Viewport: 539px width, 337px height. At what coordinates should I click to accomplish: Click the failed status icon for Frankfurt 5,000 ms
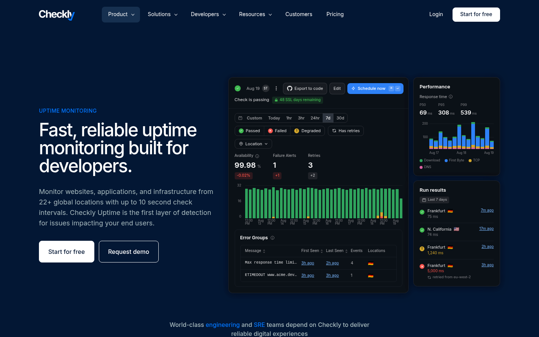pos(422,267)
